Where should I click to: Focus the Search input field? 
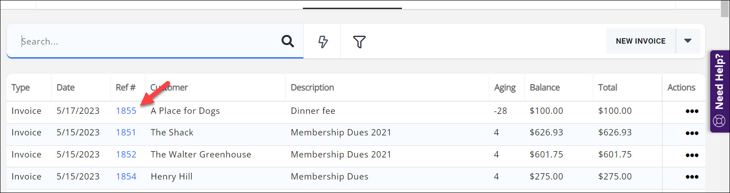click(x=149, y=41)
